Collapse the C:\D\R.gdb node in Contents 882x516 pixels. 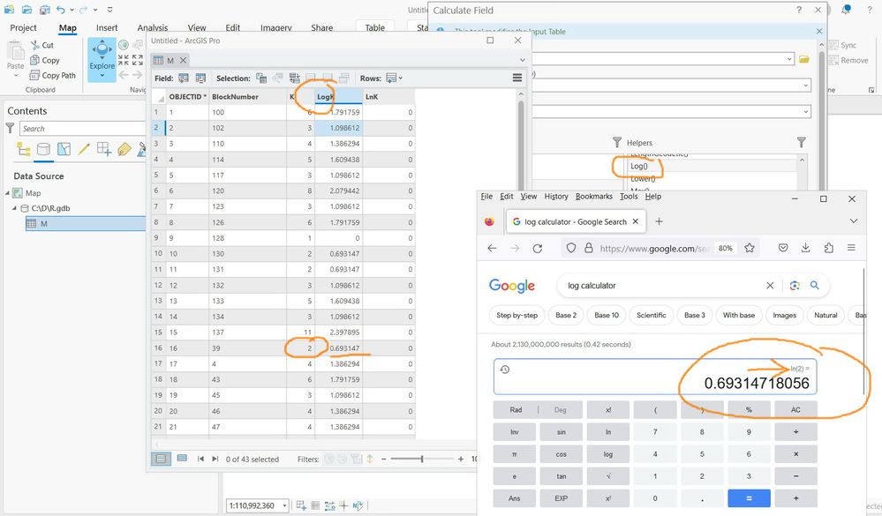(x=15, y=208)
